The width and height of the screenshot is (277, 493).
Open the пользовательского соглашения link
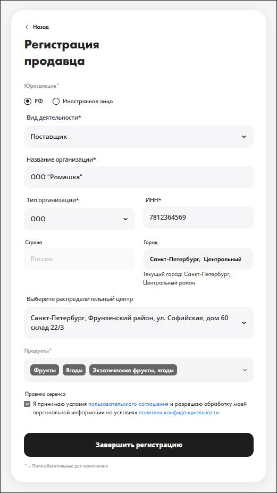pyautogui.click(x=128, y=404)
